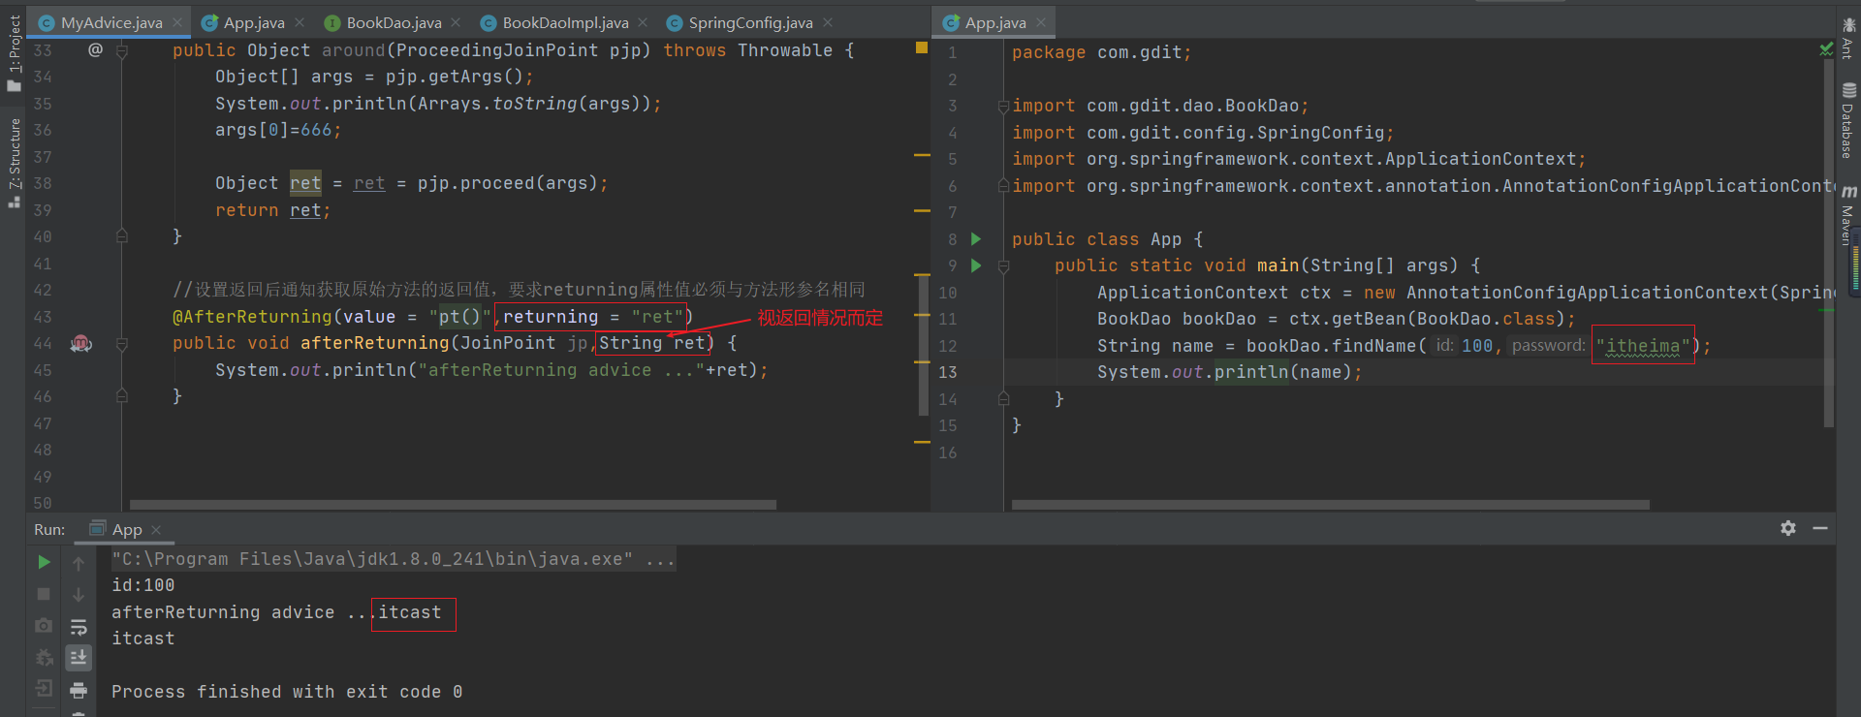Collapse the afterReturning method fold at line 44
1861x717 pixels.
[122, 343]
